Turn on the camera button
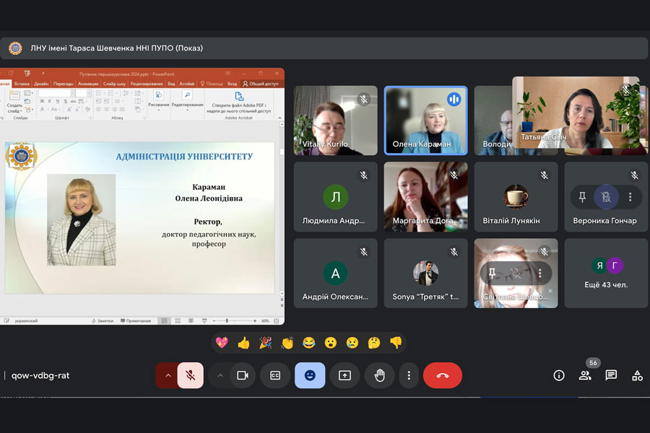Screen dimensions: 650x433 coord(243,375)
